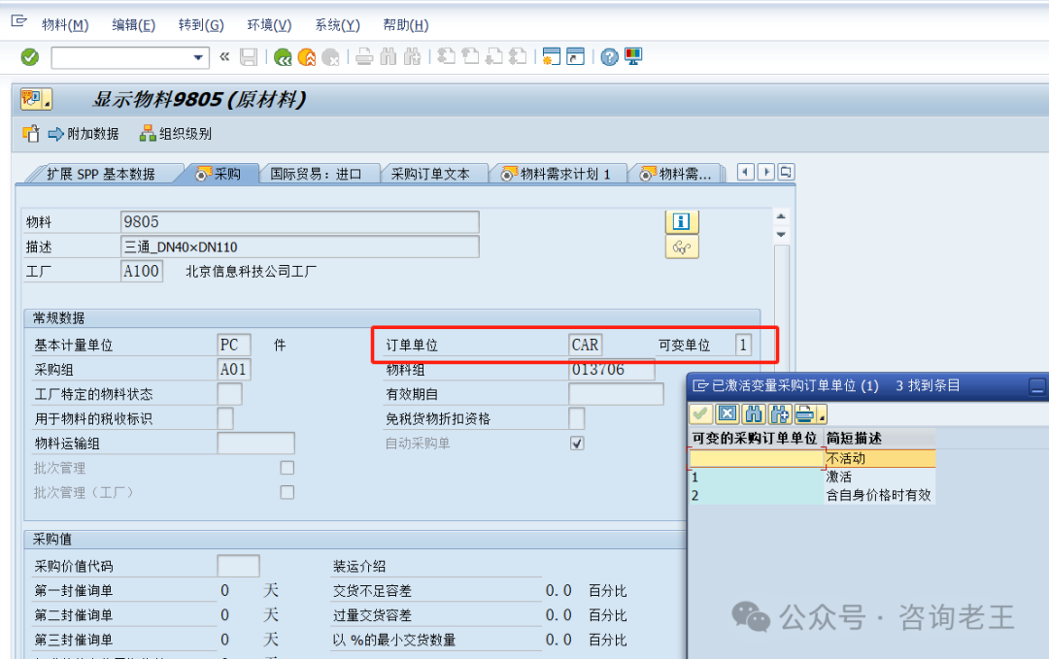
Task: Click the material information 'i' icon
Action: tap(682, 222)
